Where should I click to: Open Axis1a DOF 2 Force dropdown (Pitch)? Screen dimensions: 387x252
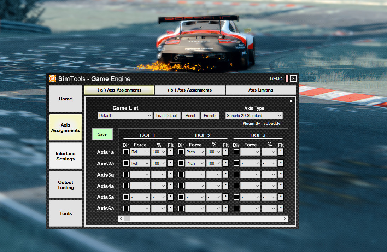(195, 152)
